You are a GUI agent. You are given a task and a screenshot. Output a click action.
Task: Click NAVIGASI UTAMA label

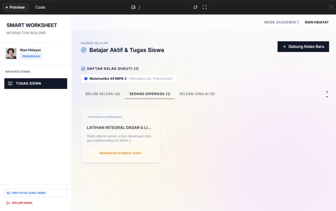(x=18, y=72)
